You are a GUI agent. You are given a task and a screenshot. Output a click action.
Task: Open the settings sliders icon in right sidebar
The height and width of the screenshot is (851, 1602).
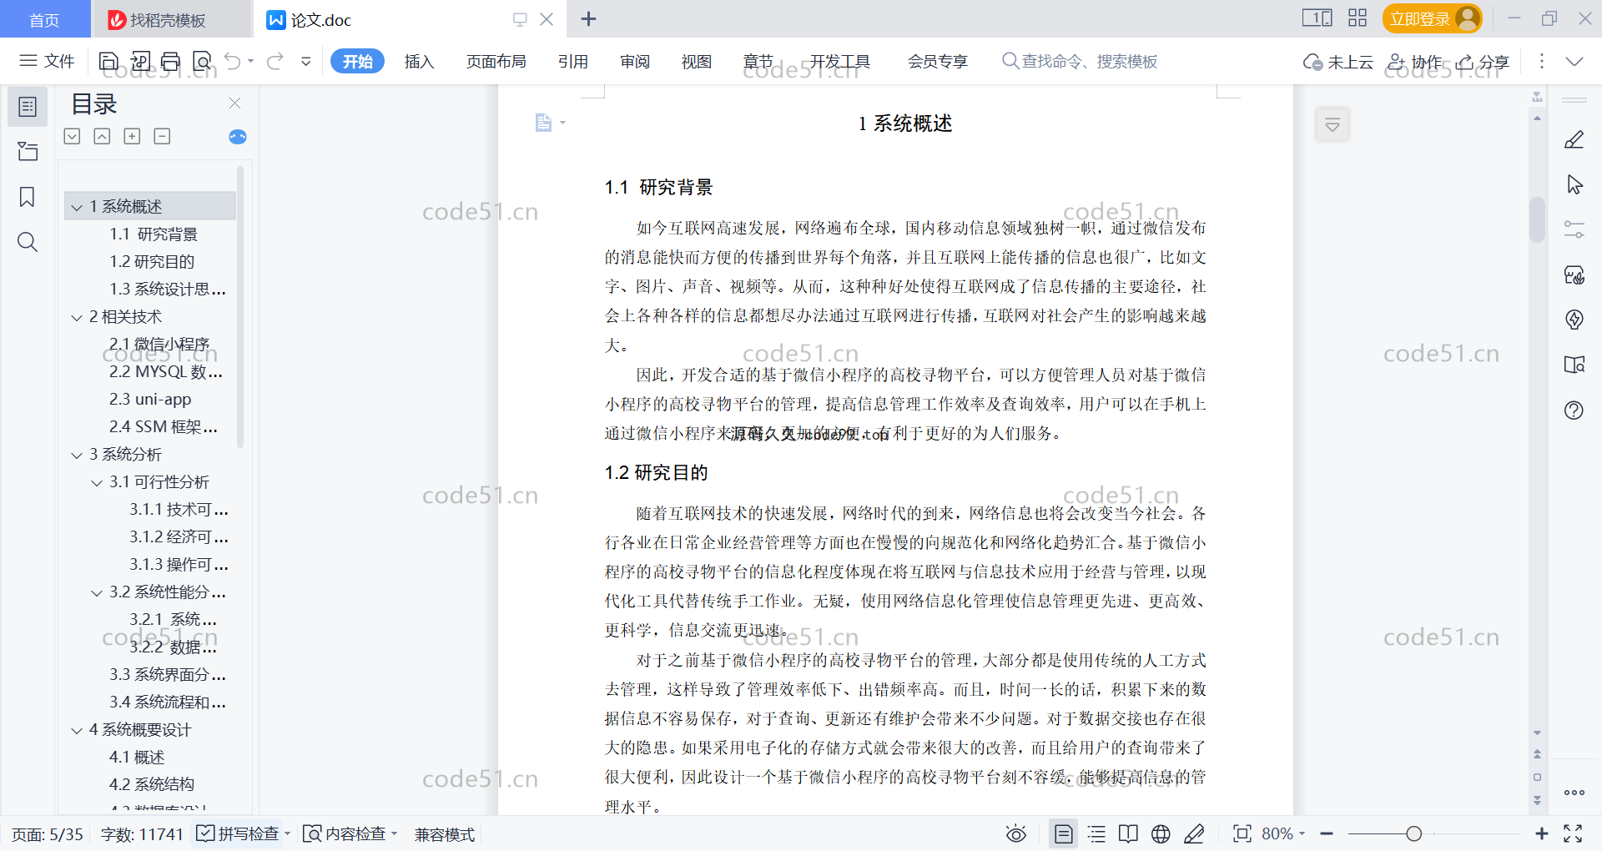point(1574,229)
